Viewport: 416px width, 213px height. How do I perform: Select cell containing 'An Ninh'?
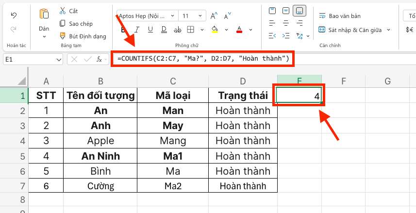click(x=100, y=156)
